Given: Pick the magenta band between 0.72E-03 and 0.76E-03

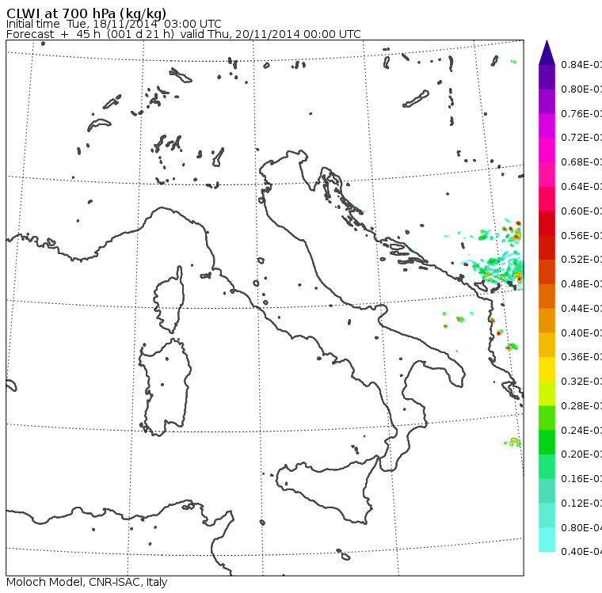Looking at the screenshot, I should click(547, 126).
